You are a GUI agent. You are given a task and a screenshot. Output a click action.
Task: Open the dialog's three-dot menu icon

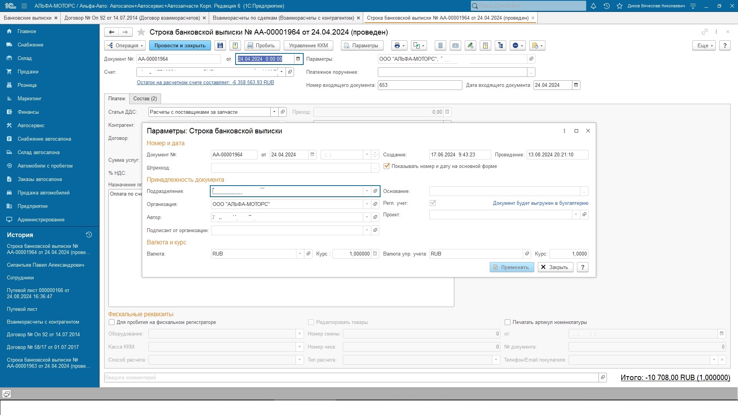[564, 131]
